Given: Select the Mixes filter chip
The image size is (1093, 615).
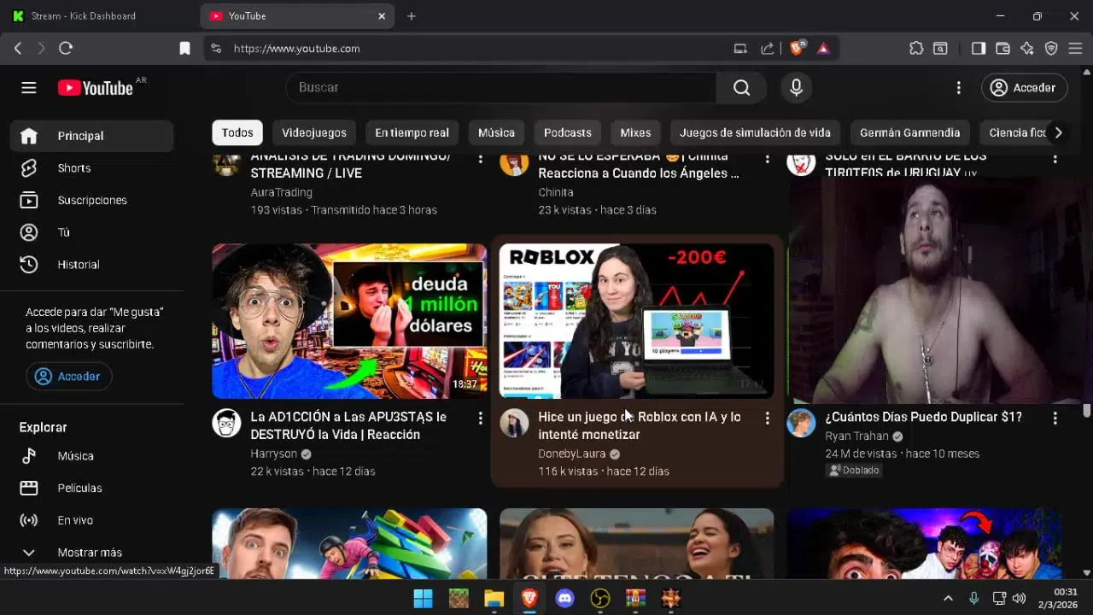Looking at the screenshot, I should pos(635,132).
